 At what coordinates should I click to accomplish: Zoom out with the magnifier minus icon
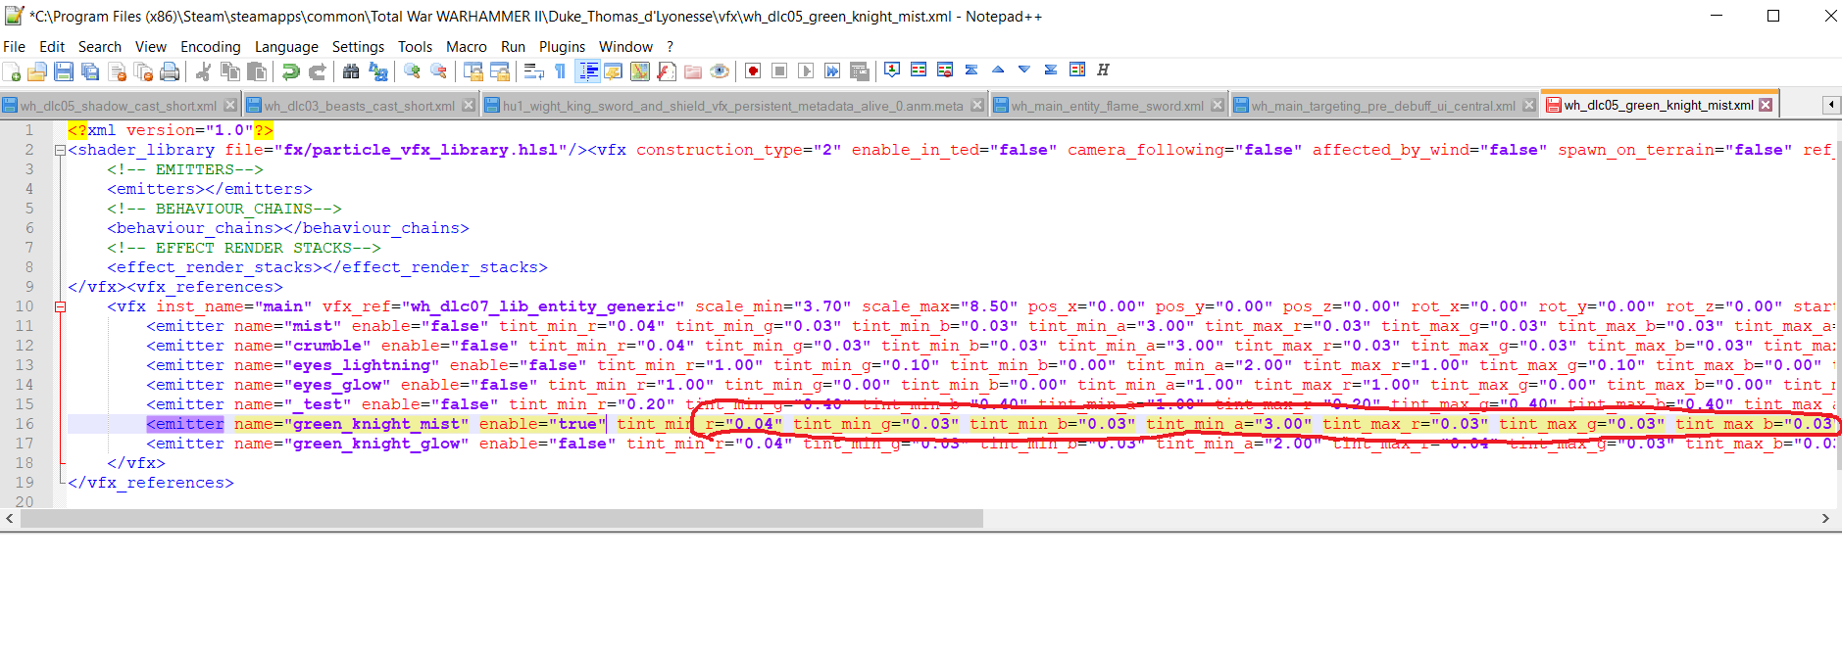438,70
